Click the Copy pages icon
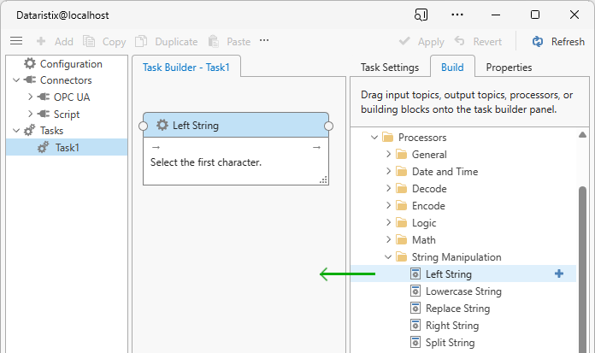Viewport: 595px width, 353px height. (89, 41)
